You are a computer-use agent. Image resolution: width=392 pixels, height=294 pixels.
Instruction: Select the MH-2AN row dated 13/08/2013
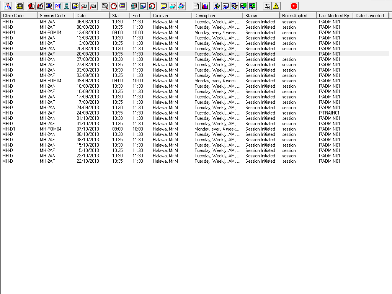point(195,38)
